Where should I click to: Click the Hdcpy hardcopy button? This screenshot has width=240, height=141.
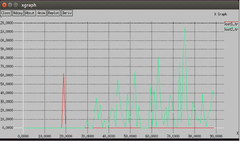click(x=18, y=13)
